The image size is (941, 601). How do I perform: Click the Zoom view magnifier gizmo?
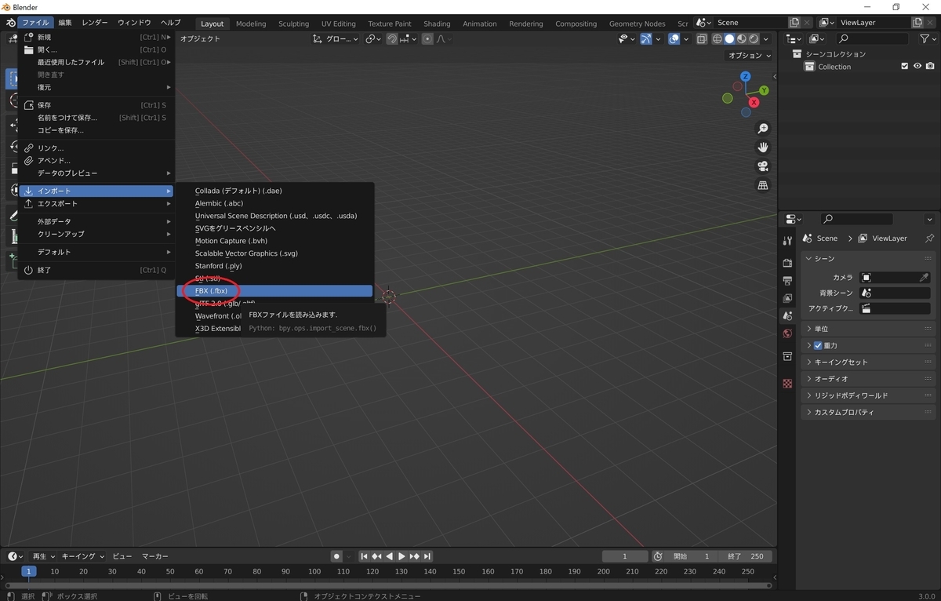tap(762, 129)
